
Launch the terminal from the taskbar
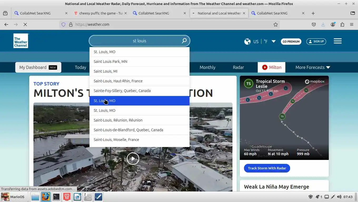(56, 197)
